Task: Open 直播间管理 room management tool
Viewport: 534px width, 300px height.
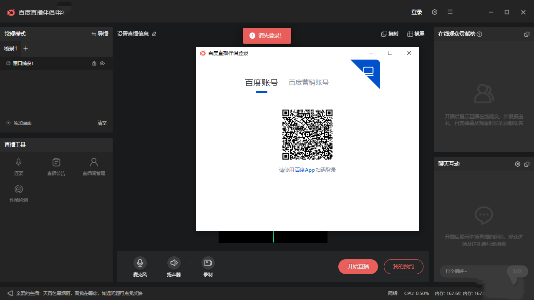Action: coord(94,162)
